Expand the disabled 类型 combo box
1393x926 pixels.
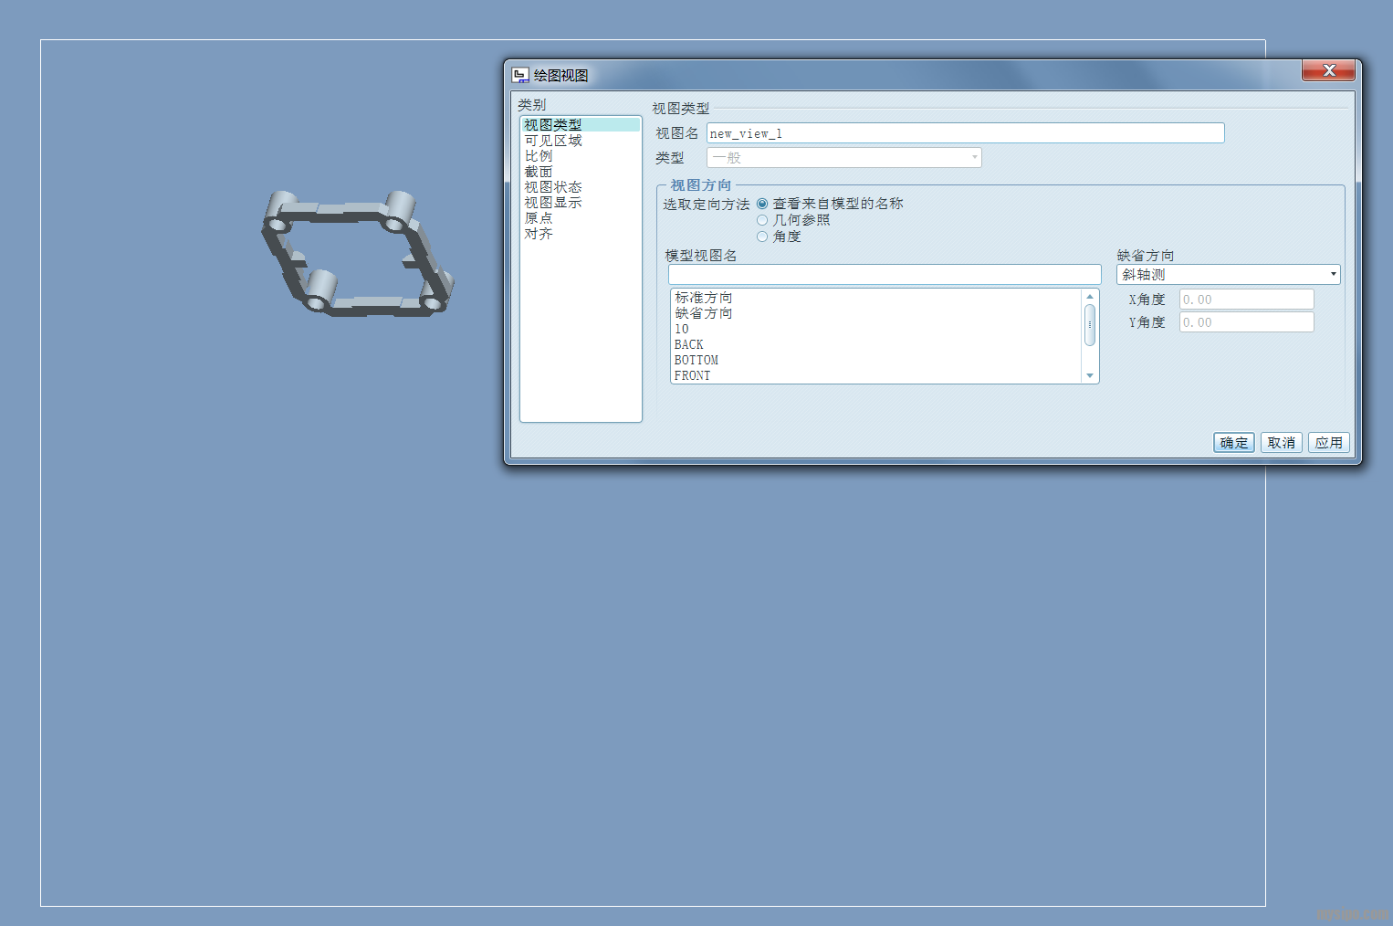pos(843,158)
